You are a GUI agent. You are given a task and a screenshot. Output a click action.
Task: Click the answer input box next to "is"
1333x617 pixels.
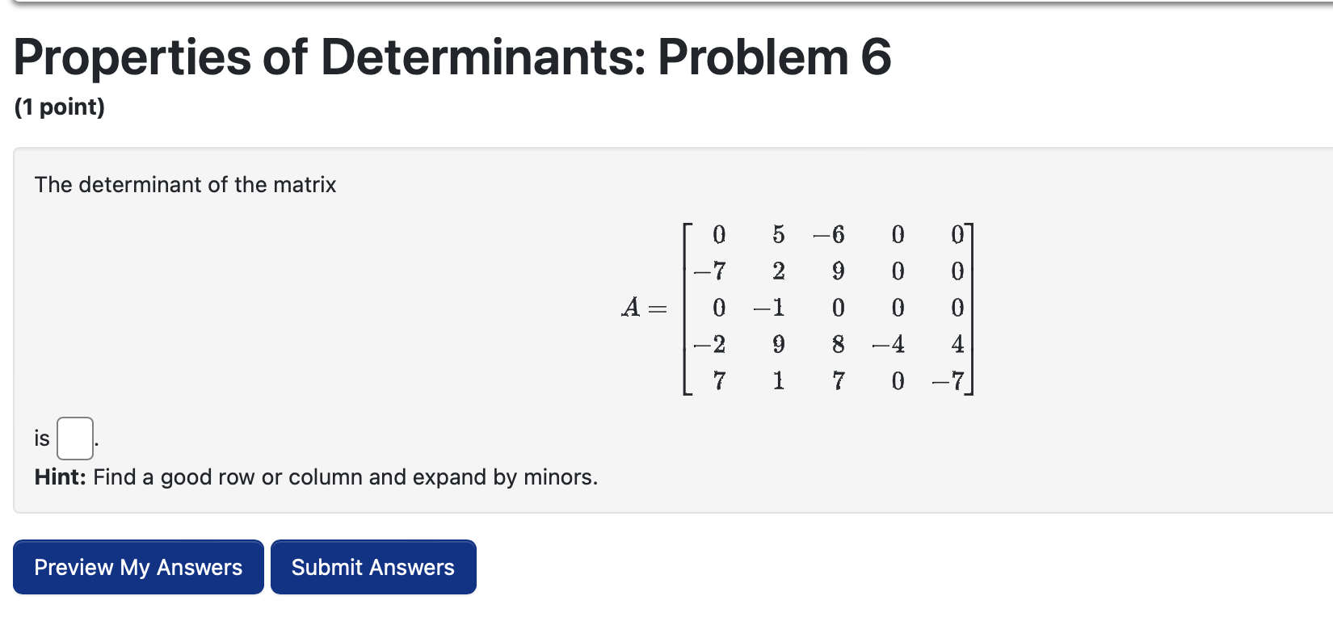(74, 436)
